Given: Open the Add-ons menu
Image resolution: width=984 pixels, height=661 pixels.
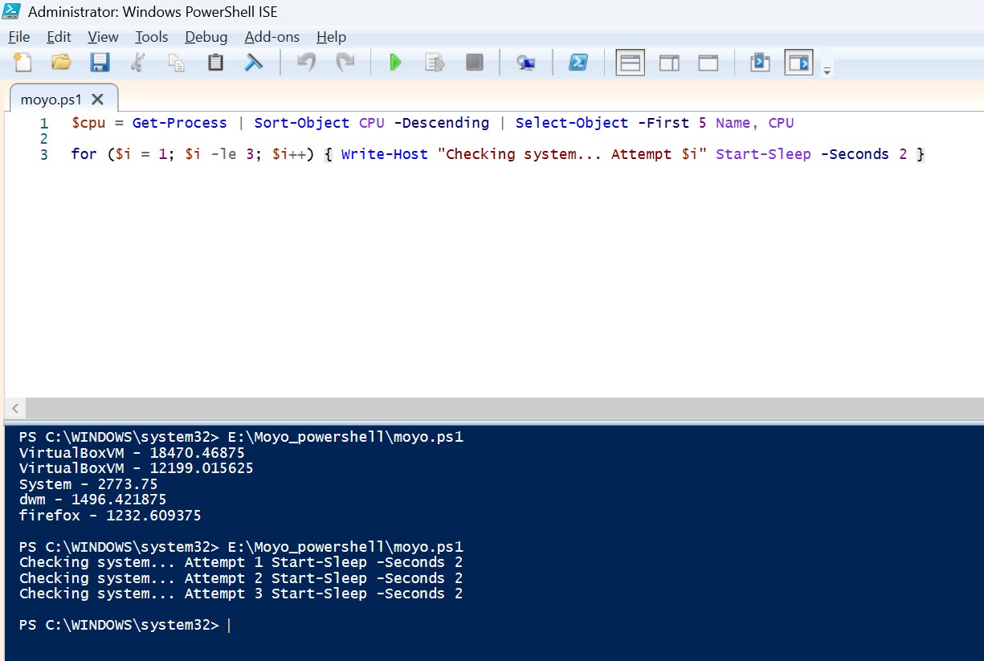Looking at the screenshot, I should pos(272,37).
